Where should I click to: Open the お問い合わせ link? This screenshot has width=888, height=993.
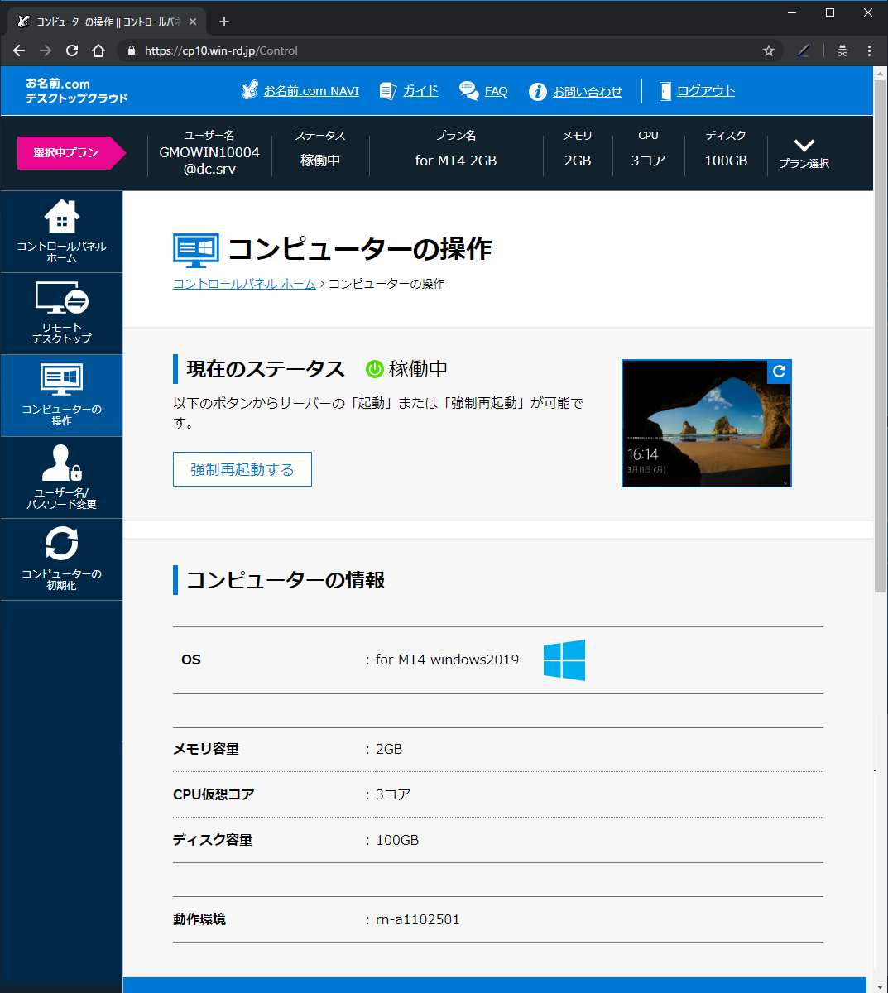[587, 91]
